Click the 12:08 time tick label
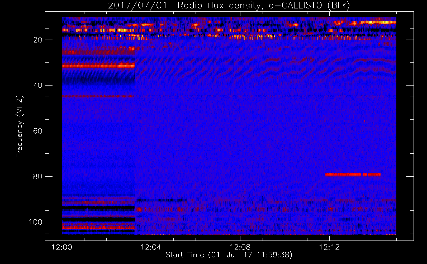This screenshot has width=427, height=264. click(x=240, y=247)
